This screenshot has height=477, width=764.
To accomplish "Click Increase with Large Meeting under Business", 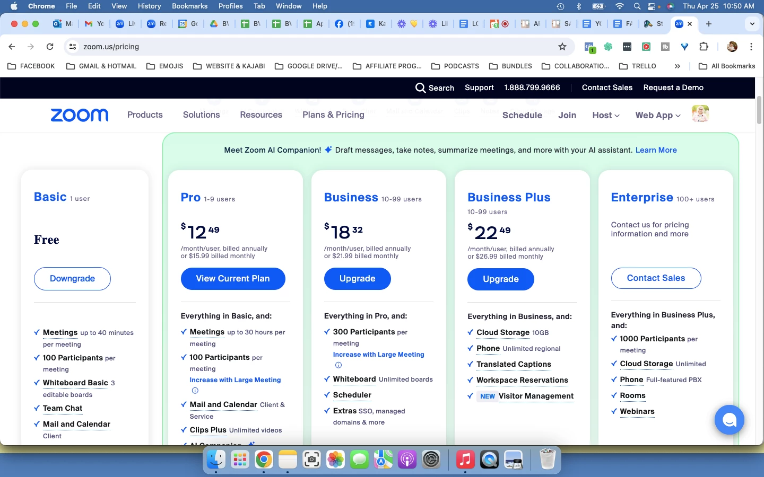I will click(378, 355).
